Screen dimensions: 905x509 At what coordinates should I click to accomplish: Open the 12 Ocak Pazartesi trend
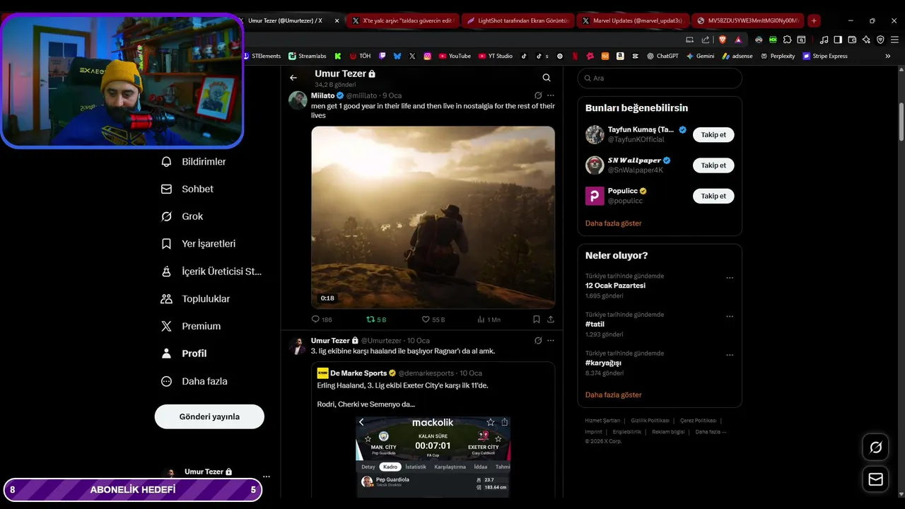click(615, 286)
